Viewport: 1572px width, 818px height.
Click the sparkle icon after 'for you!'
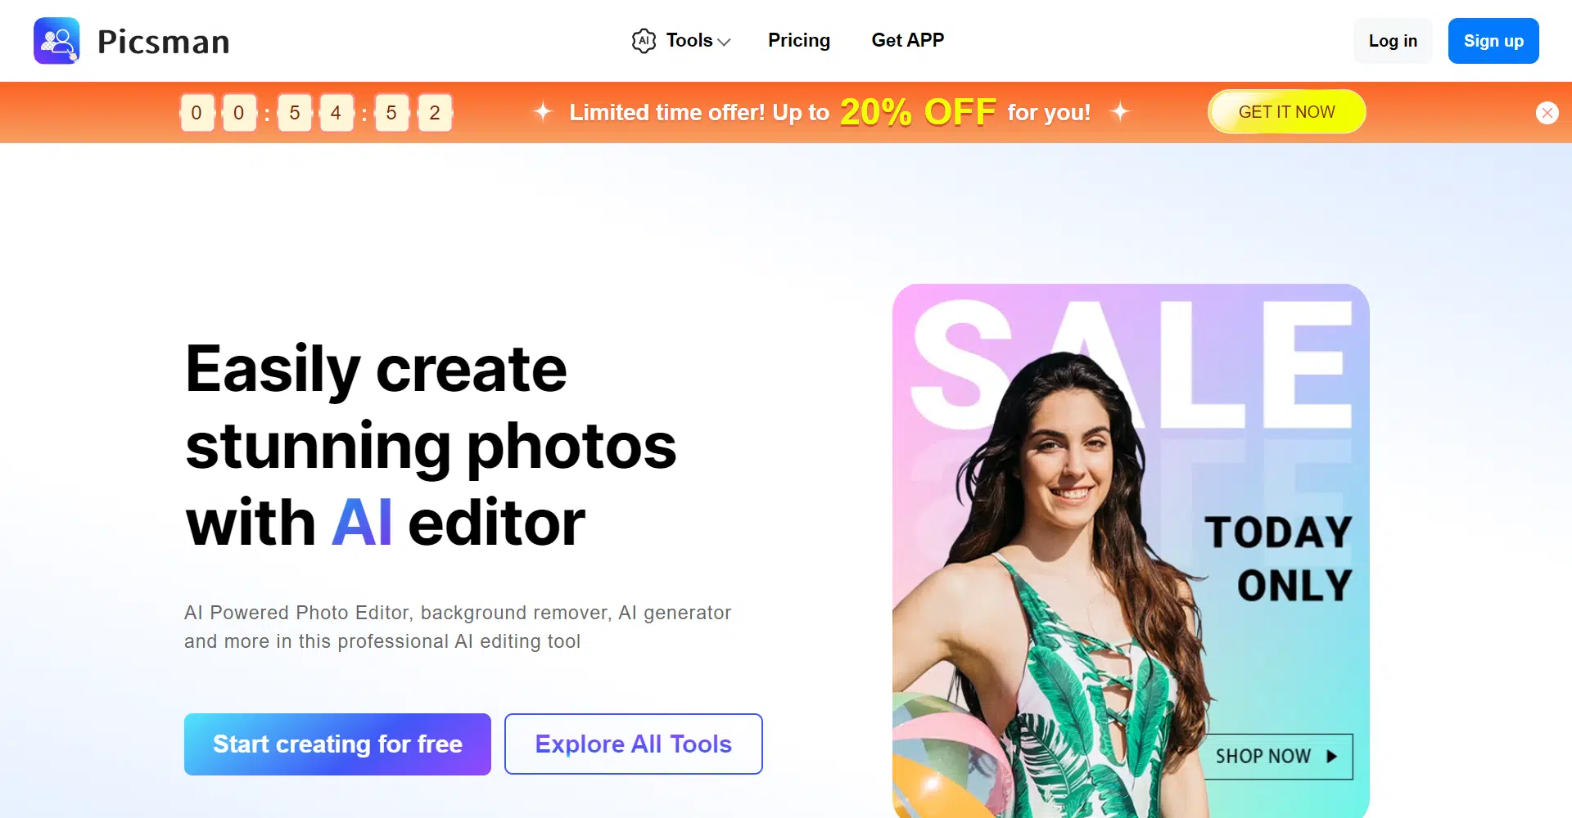[1120, 111]
